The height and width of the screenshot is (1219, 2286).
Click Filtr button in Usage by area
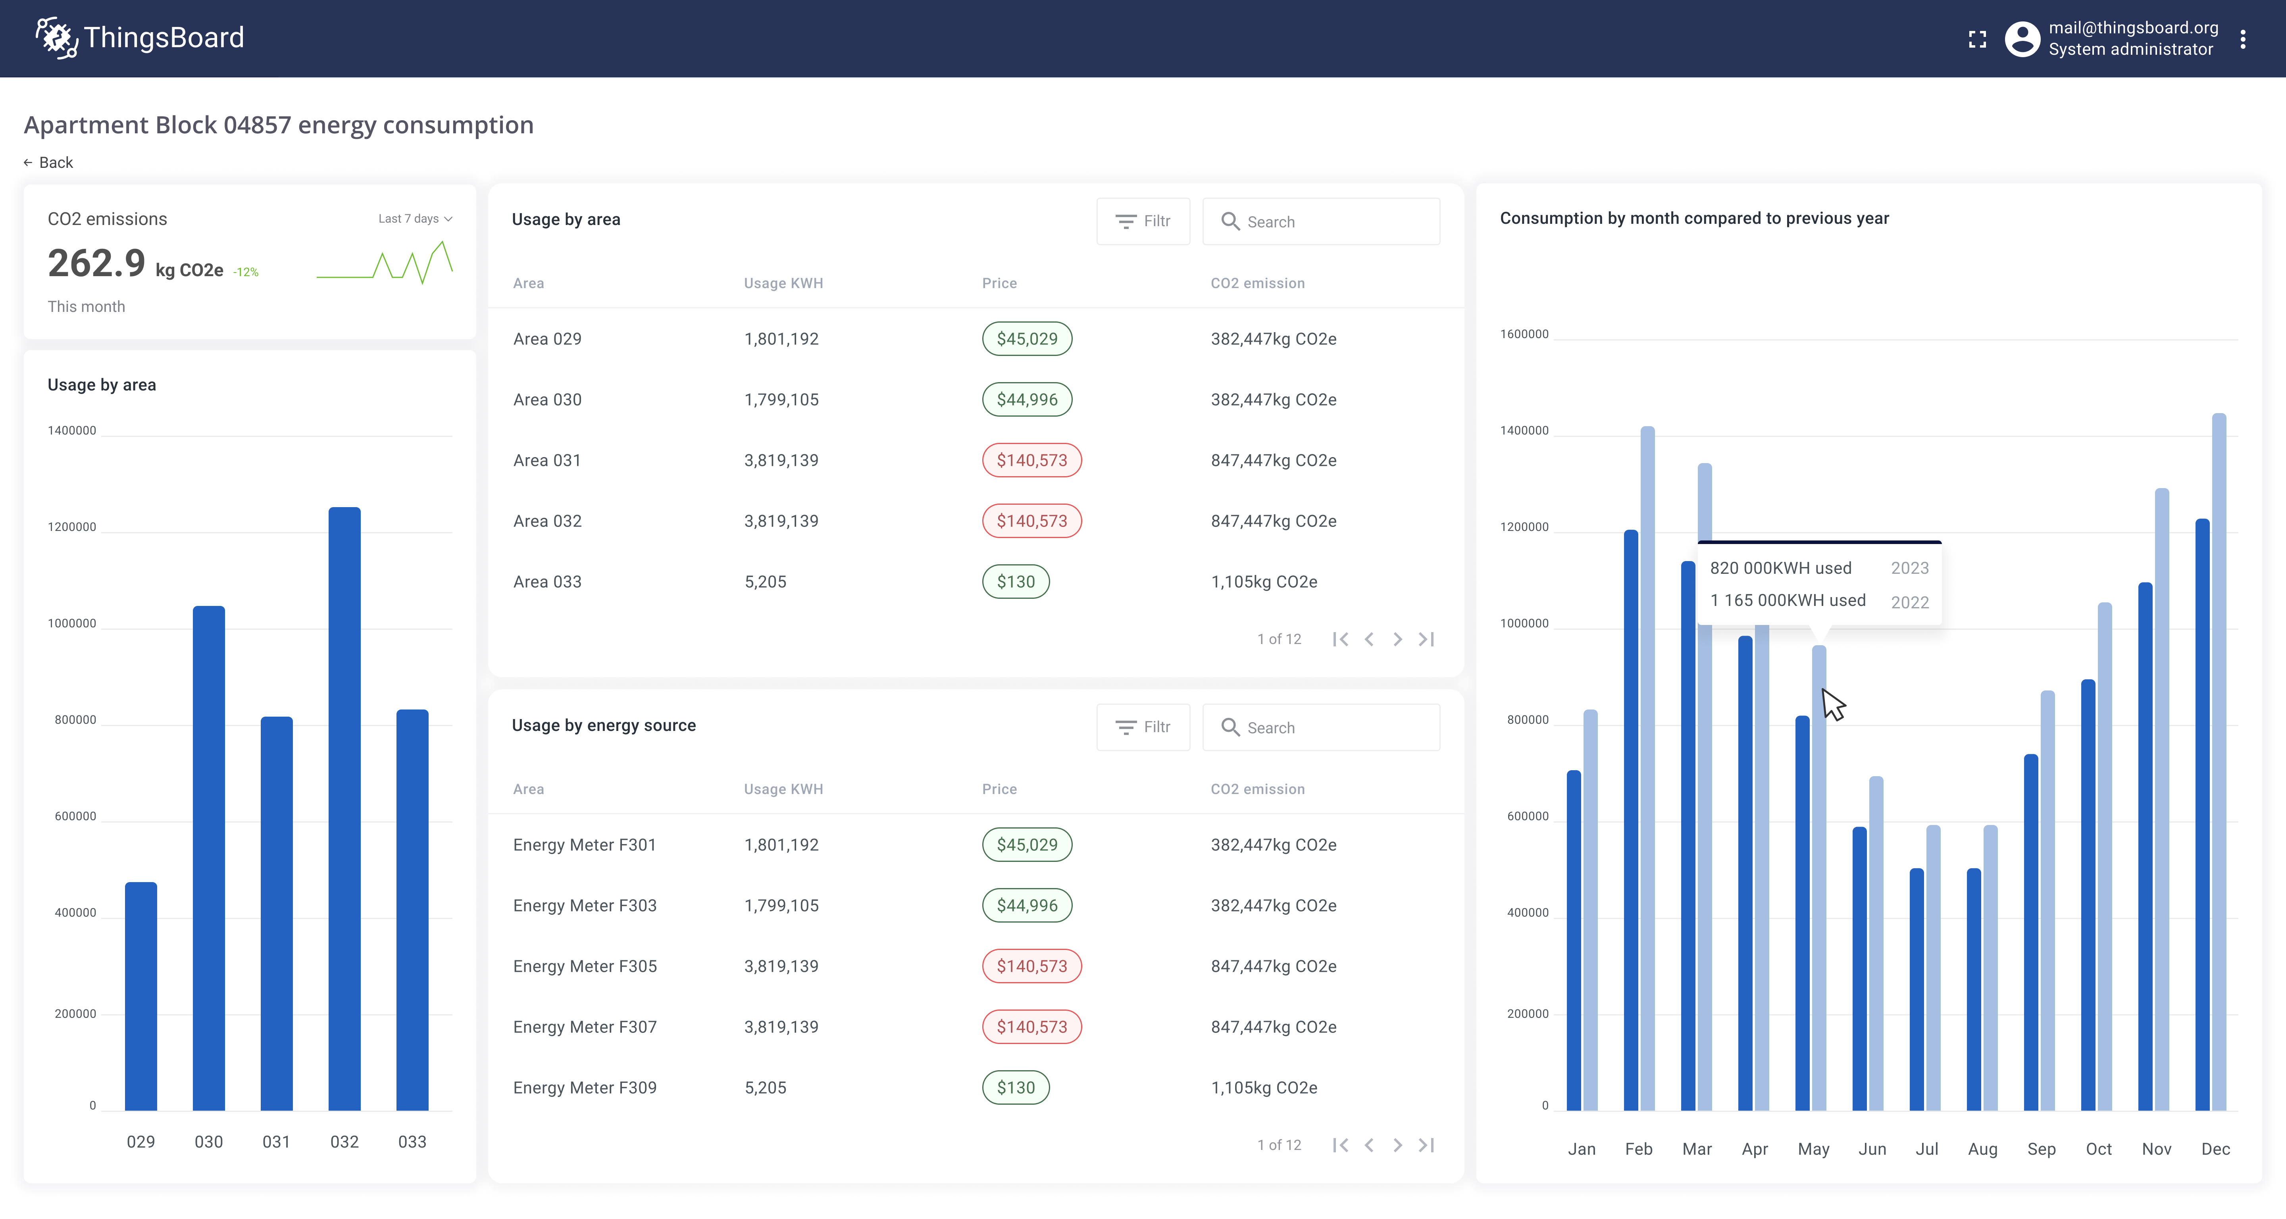tap(1143, 221)
